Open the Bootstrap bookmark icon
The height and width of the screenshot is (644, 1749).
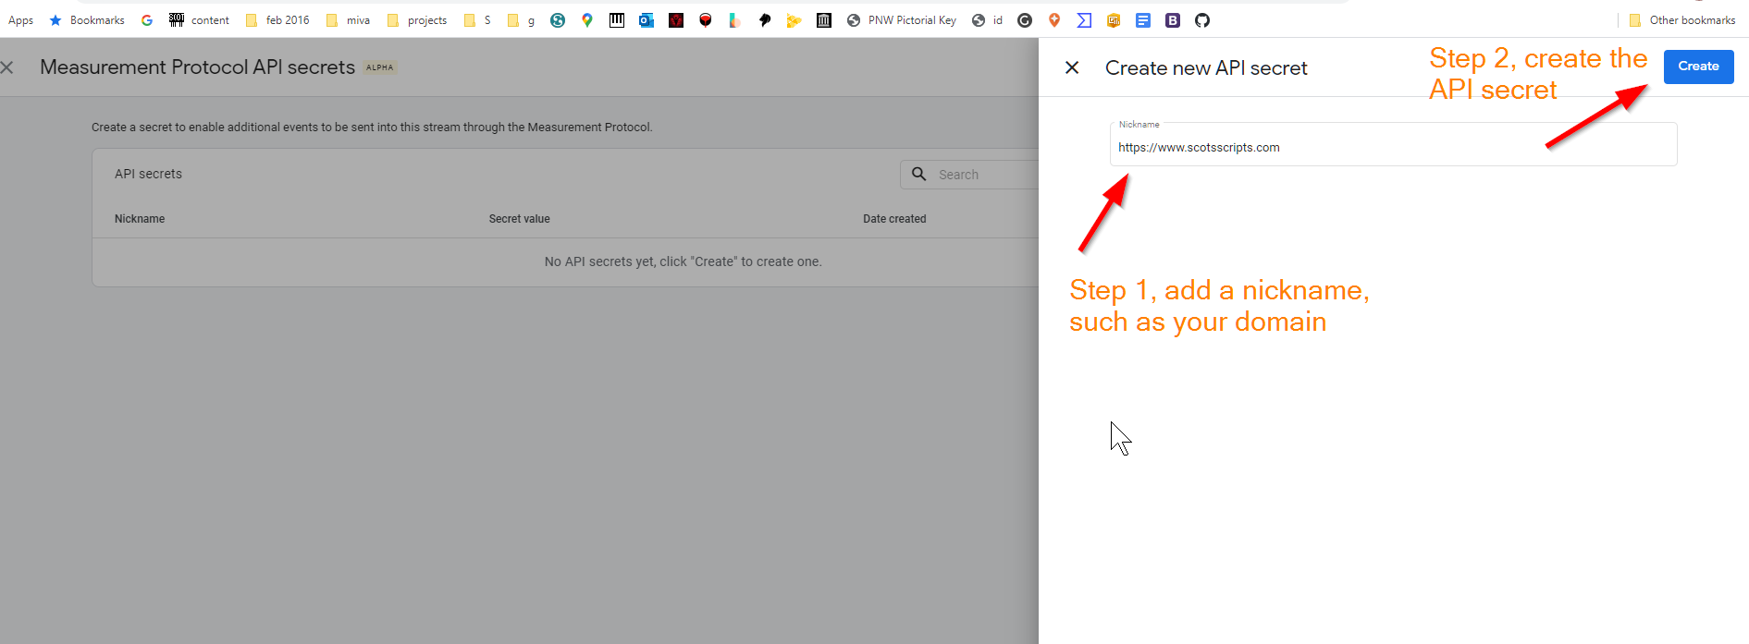[x=1173, y=20]
